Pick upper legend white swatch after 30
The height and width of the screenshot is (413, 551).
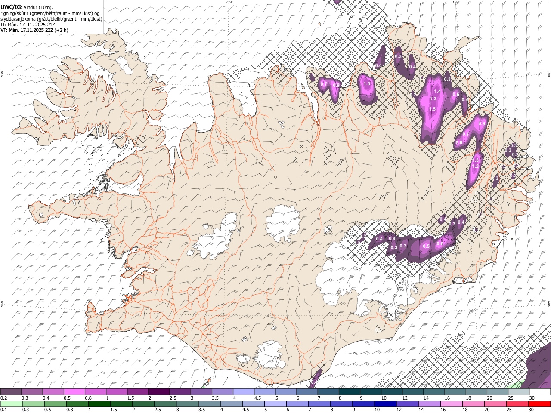tap(540, 391)
